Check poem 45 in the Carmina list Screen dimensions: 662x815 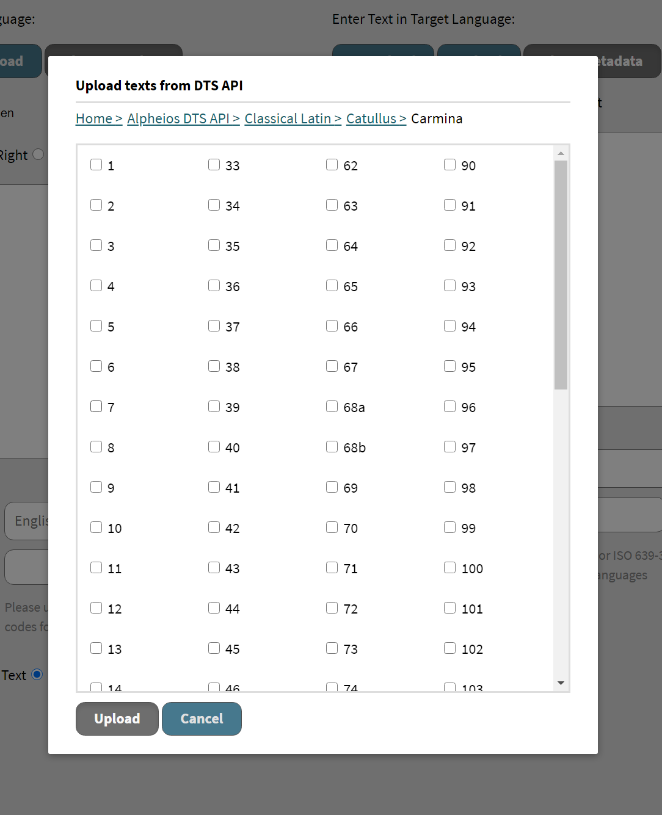[x=214, y=648]
